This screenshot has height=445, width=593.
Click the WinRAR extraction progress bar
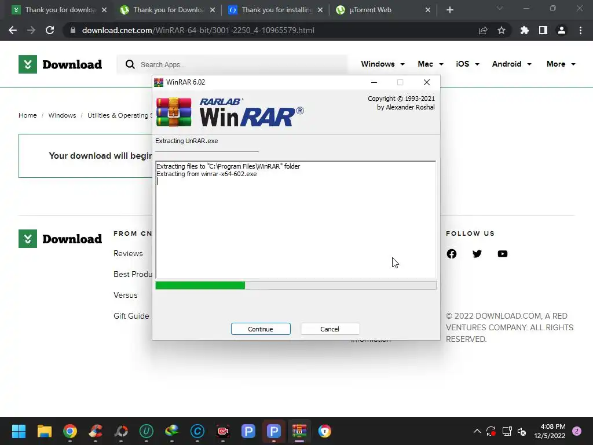click(x=296, y=285)
